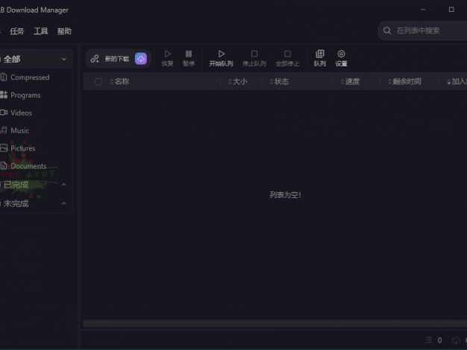
Task: Open 设置 settings gear
Action: [342, 58]
